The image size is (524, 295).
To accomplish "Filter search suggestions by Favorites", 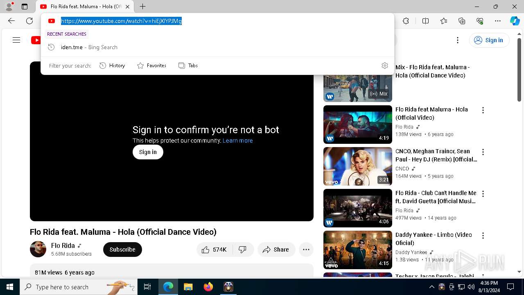I will click(x=151, y=66).
